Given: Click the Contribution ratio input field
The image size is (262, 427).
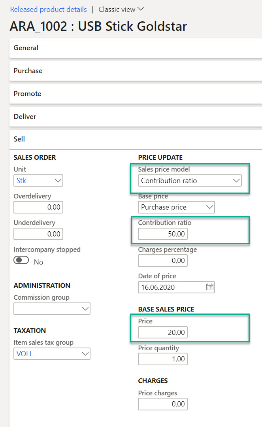Looking at the screenshot, I should pyautogui.click(x=163, y=234).
